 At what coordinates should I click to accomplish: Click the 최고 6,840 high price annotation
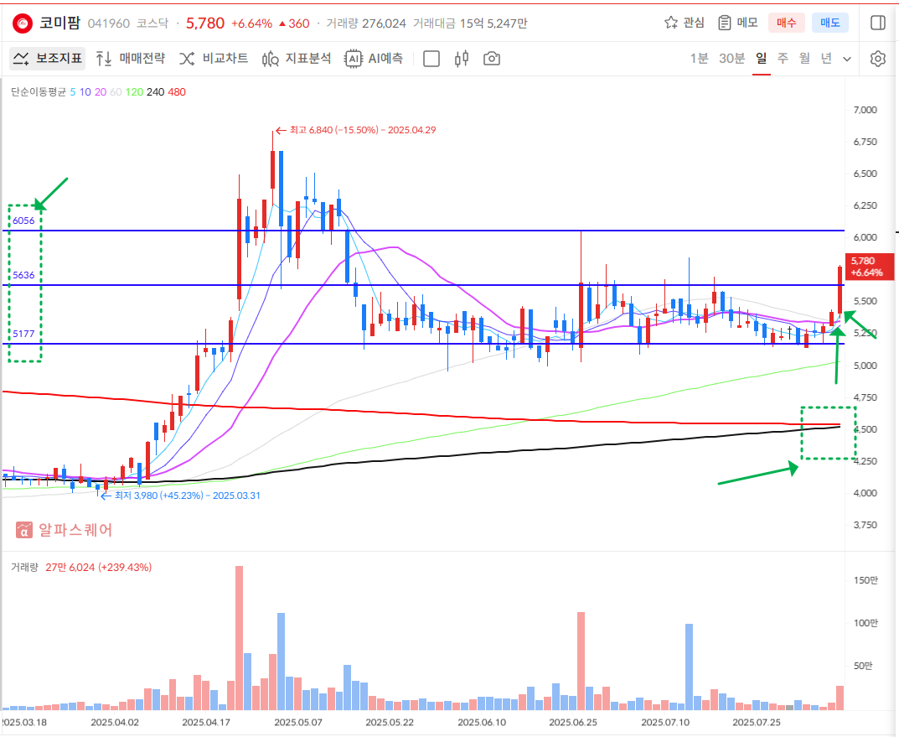pyautogui.click(x=355, y=130)
